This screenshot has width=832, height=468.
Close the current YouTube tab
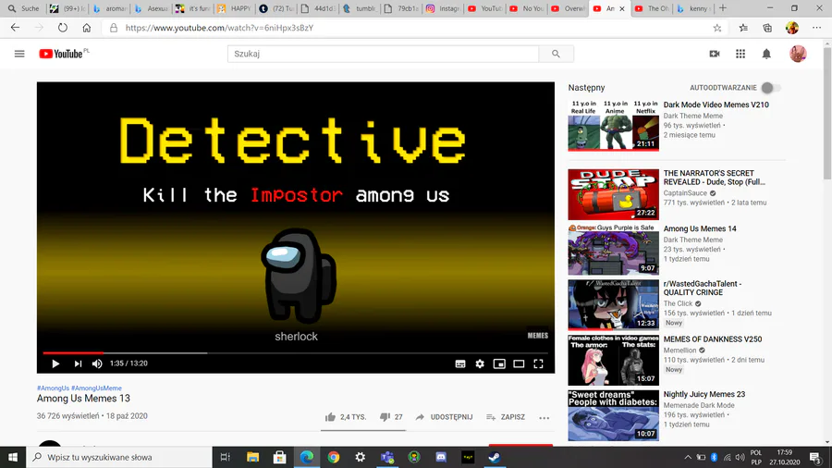pos(622,8)
